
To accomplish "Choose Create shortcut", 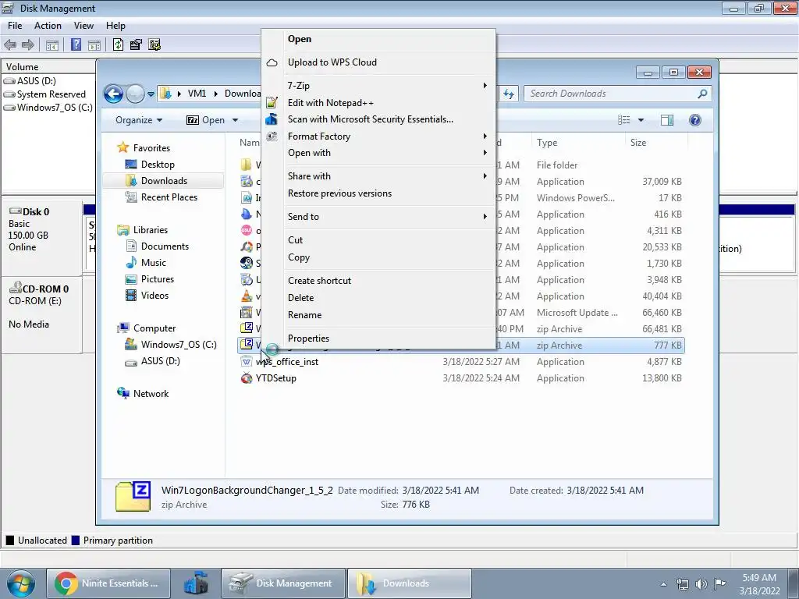I will [x=389, y=281].
